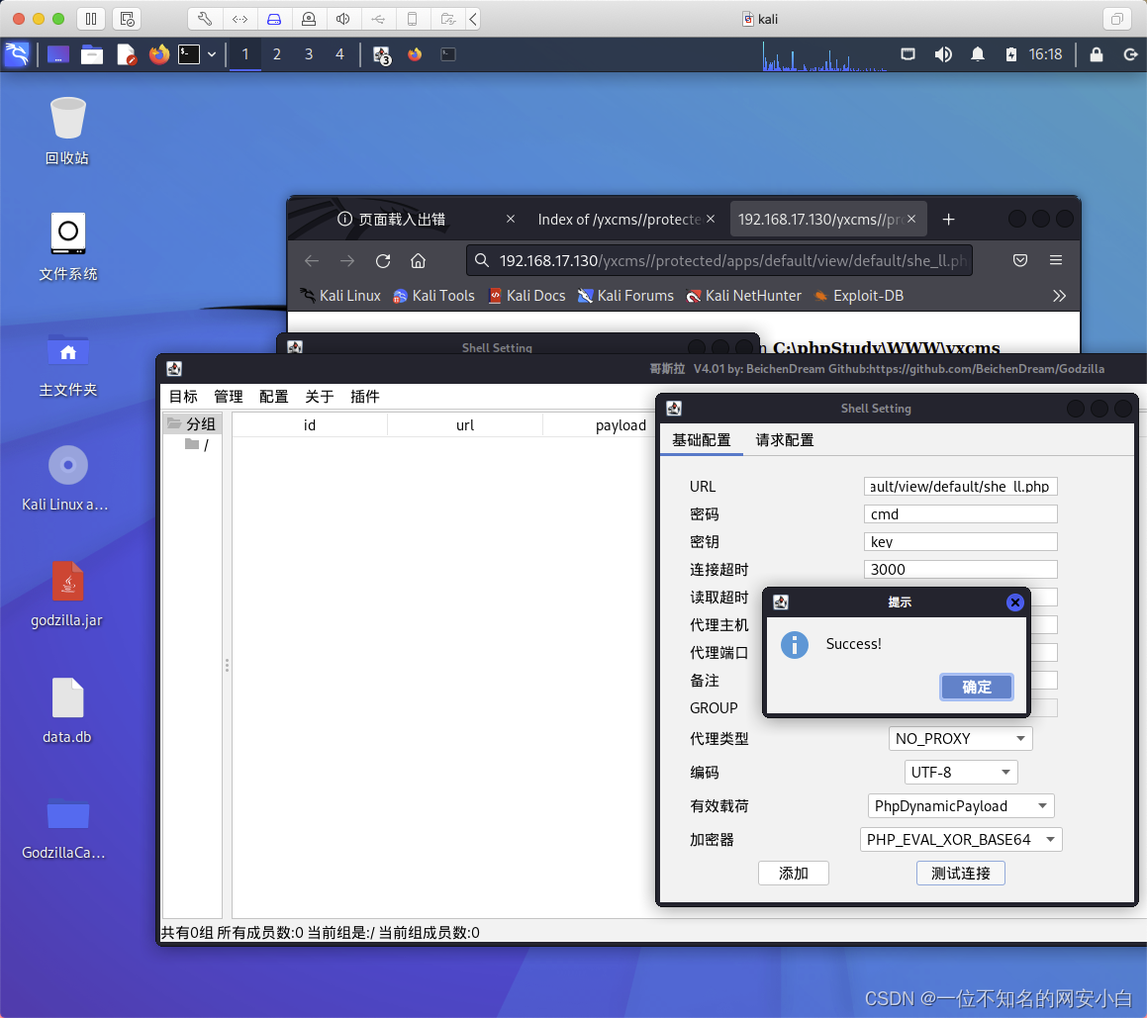Click the id column header
Screen dimensions: 1147x1018
pyautogui.click(x=310, y=424)
